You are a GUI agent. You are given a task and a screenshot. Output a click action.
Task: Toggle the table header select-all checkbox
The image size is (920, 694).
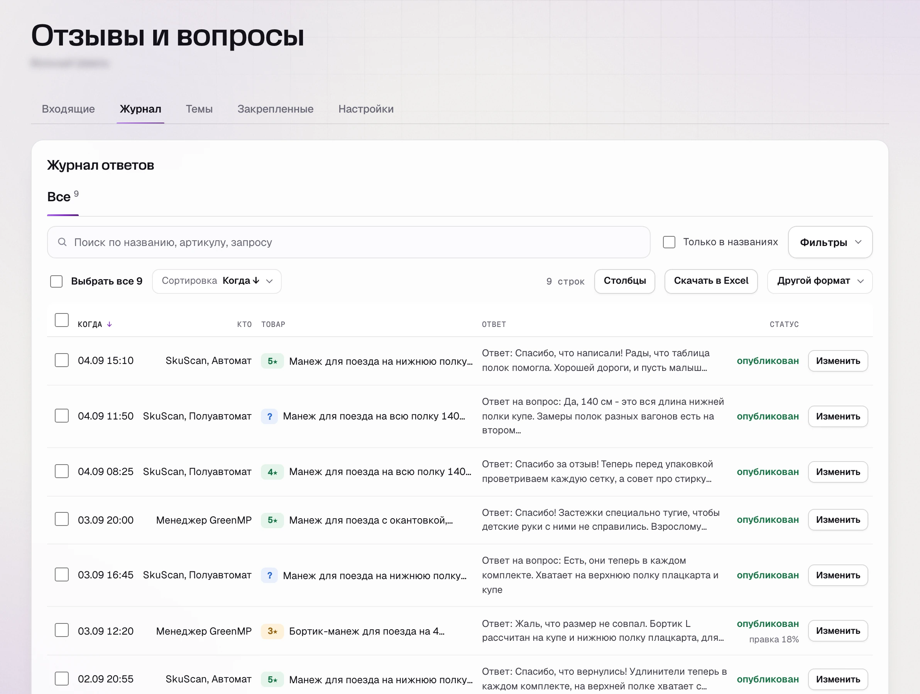[62, 320]
